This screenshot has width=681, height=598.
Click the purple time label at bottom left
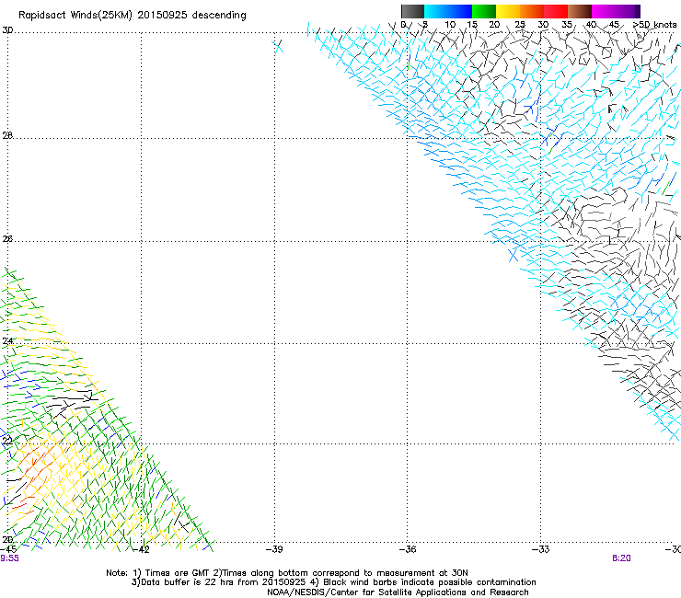(9, 558)
